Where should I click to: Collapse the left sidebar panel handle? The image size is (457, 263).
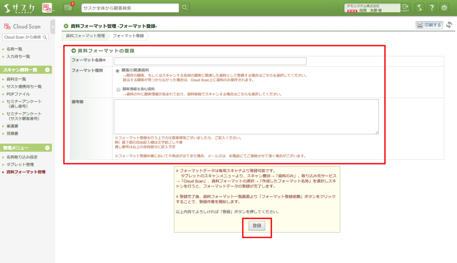(53, 26)
